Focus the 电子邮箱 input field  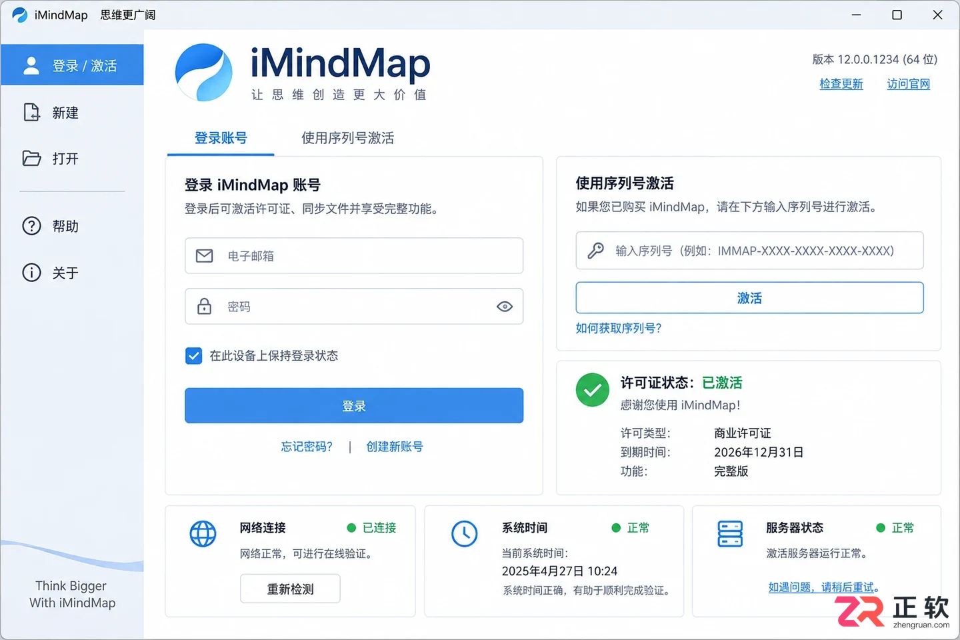pos(354,256)
